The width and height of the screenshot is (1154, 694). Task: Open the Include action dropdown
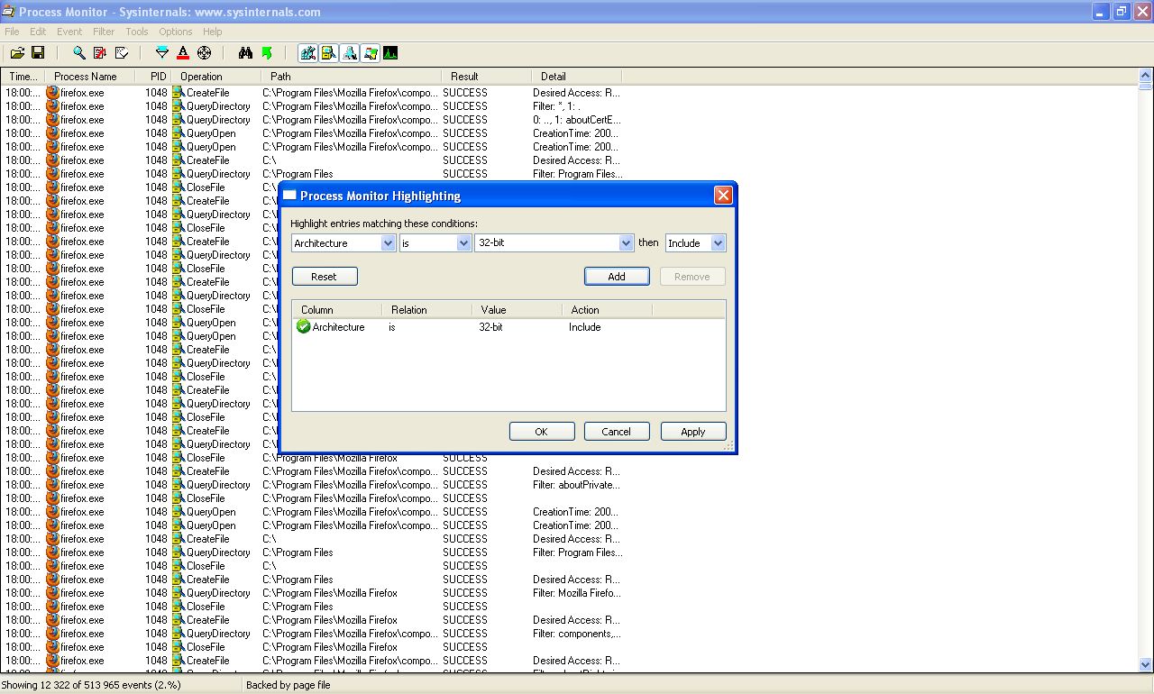[718, 243]
